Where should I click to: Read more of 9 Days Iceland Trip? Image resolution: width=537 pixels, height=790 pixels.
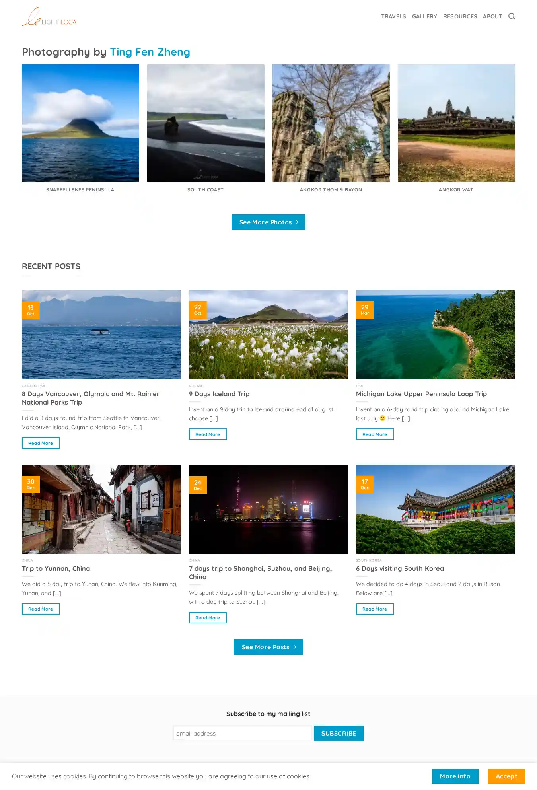(208, 434)
